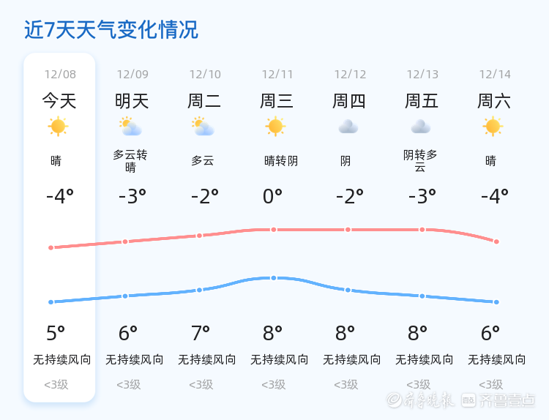Select the 今天 day column label
549x420 pixels.
(x=59, y=101)
